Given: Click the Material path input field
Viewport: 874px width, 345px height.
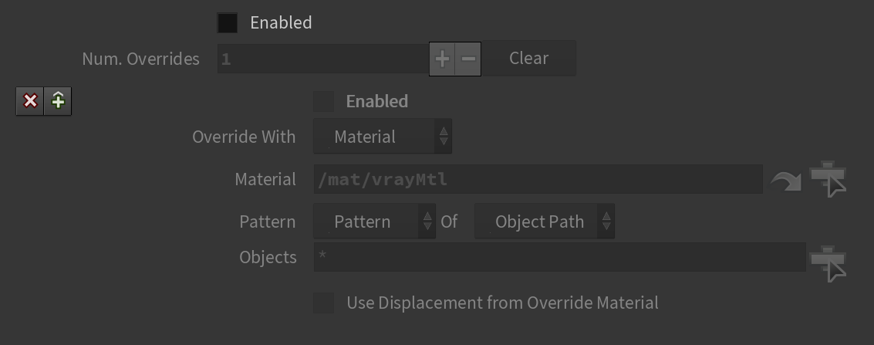Looking at the screenshot, I should click(538, 180).
